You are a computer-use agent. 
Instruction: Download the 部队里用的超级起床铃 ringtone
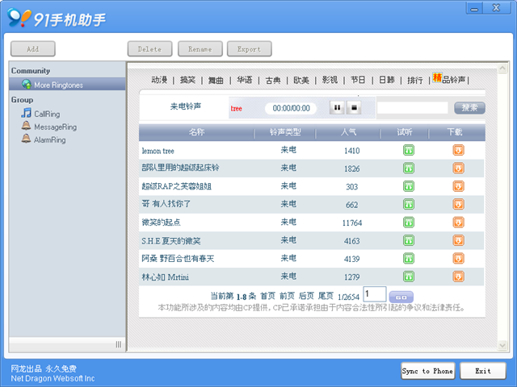tap(458, 169)
